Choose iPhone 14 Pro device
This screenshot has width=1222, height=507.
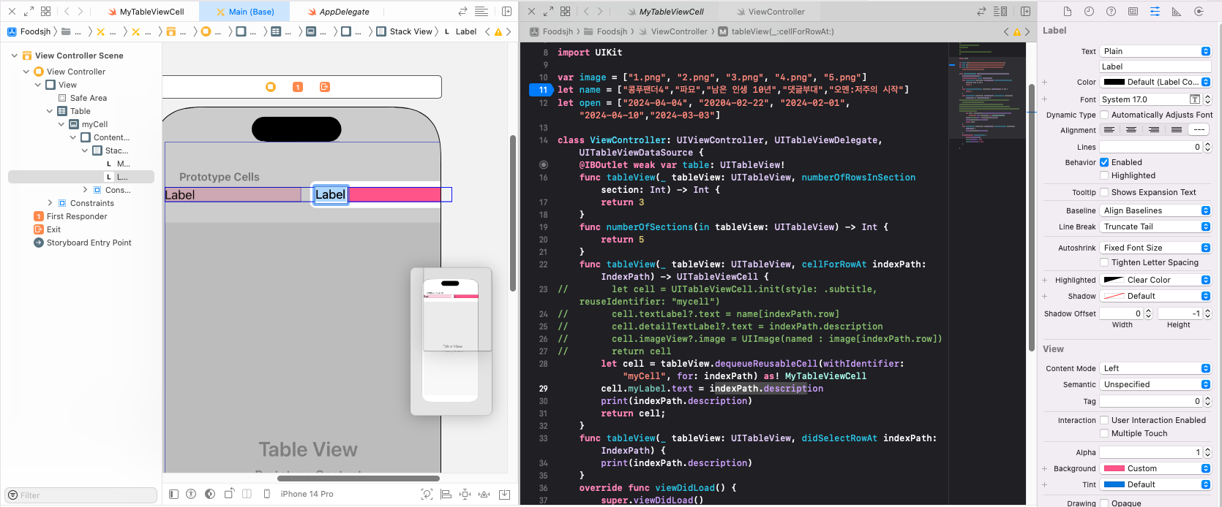coord(307,494)
